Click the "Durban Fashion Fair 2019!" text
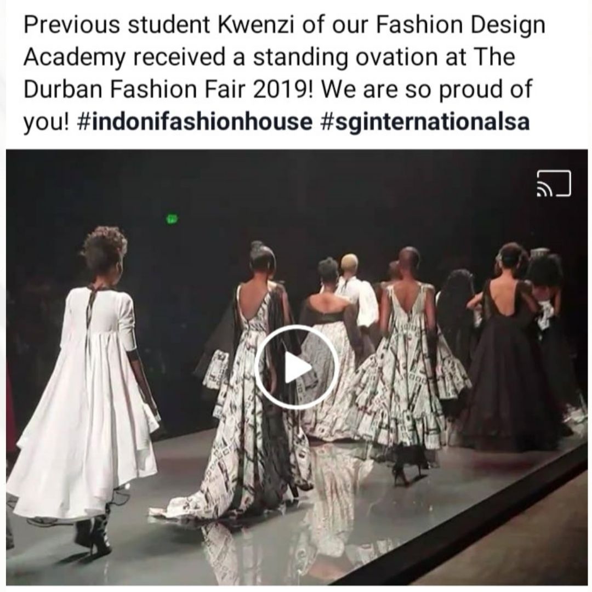 click(x=168, y=89)
